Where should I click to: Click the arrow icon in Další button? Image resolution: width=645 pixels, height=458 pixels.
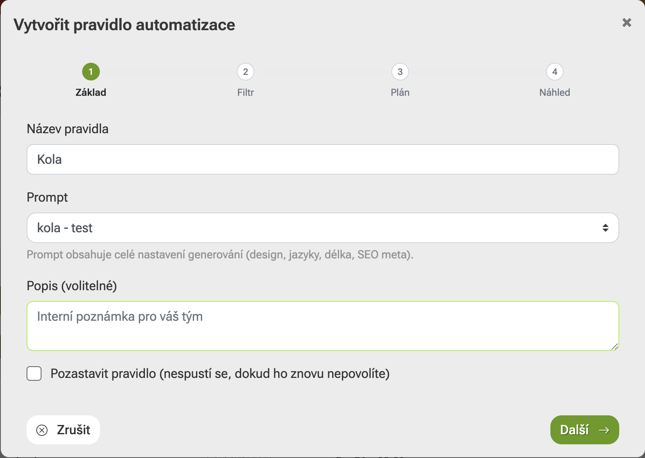tap(604, 430)
